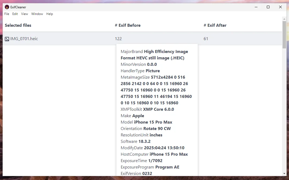The image size is (289, 180).
Task: Click the Make Apple entry
Action: pos(132,116)
